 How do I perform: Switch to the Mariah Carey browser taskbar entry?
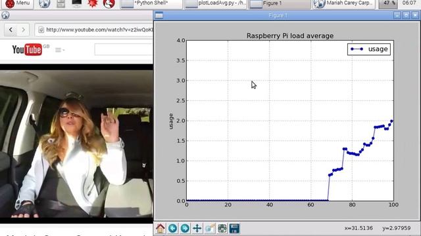(x=343, y=4)
